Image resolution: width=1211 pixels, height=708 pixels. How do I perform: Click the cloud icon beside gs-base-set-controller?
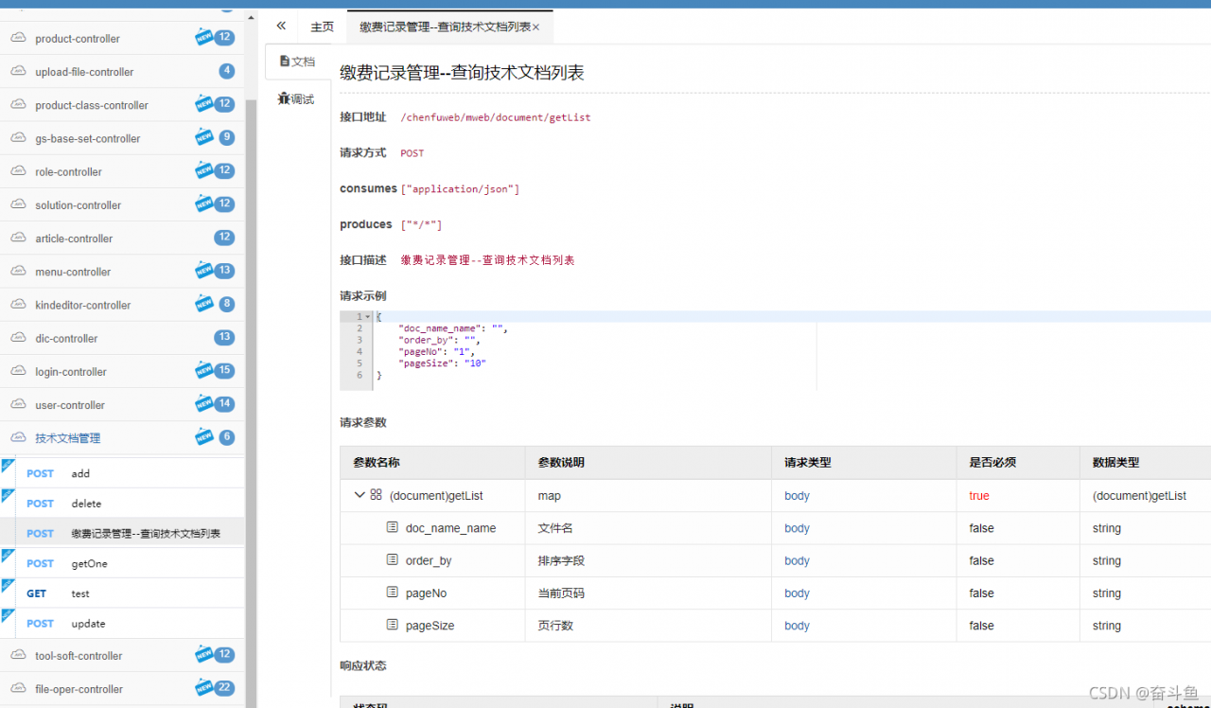click(18, 137)
